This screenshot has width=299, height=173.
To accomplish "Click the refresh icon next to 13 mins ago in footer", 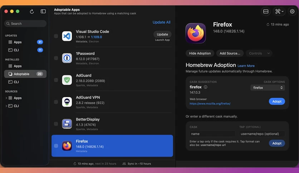I will [75, 164].
